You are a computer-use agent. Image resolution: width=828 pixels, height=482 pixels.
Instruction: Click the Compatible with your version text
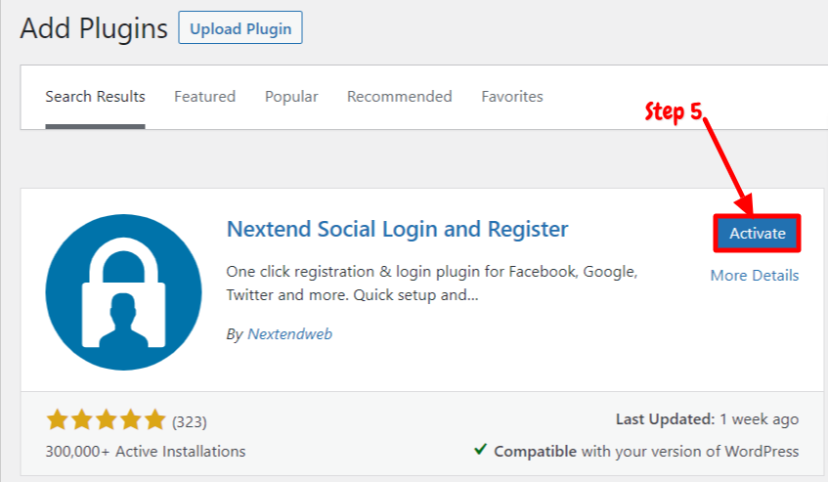[646, 452]
